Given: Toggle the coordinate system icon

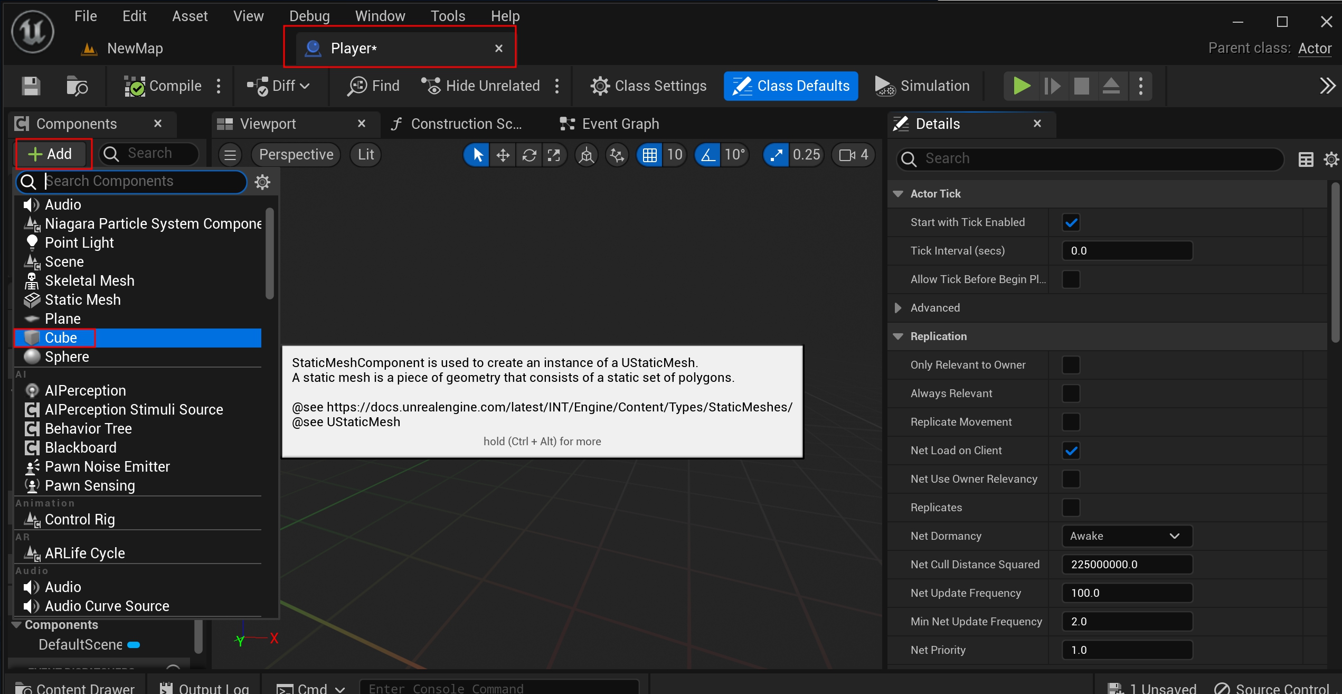Looking at the screenshot, I should 587,155.
